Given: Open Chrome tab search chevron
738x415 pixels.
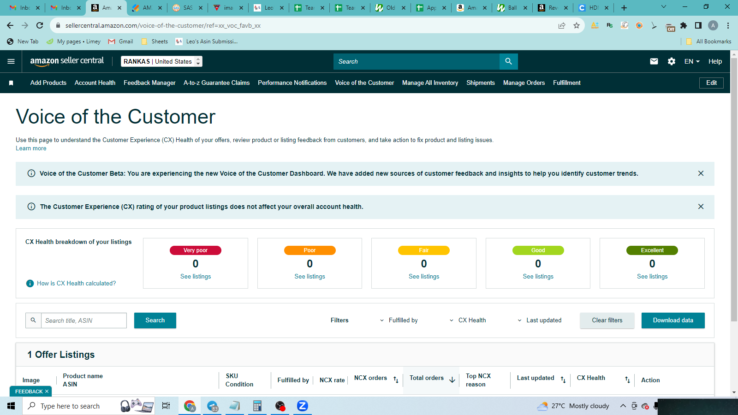Looking at the screenshot, I should (663, 7).
